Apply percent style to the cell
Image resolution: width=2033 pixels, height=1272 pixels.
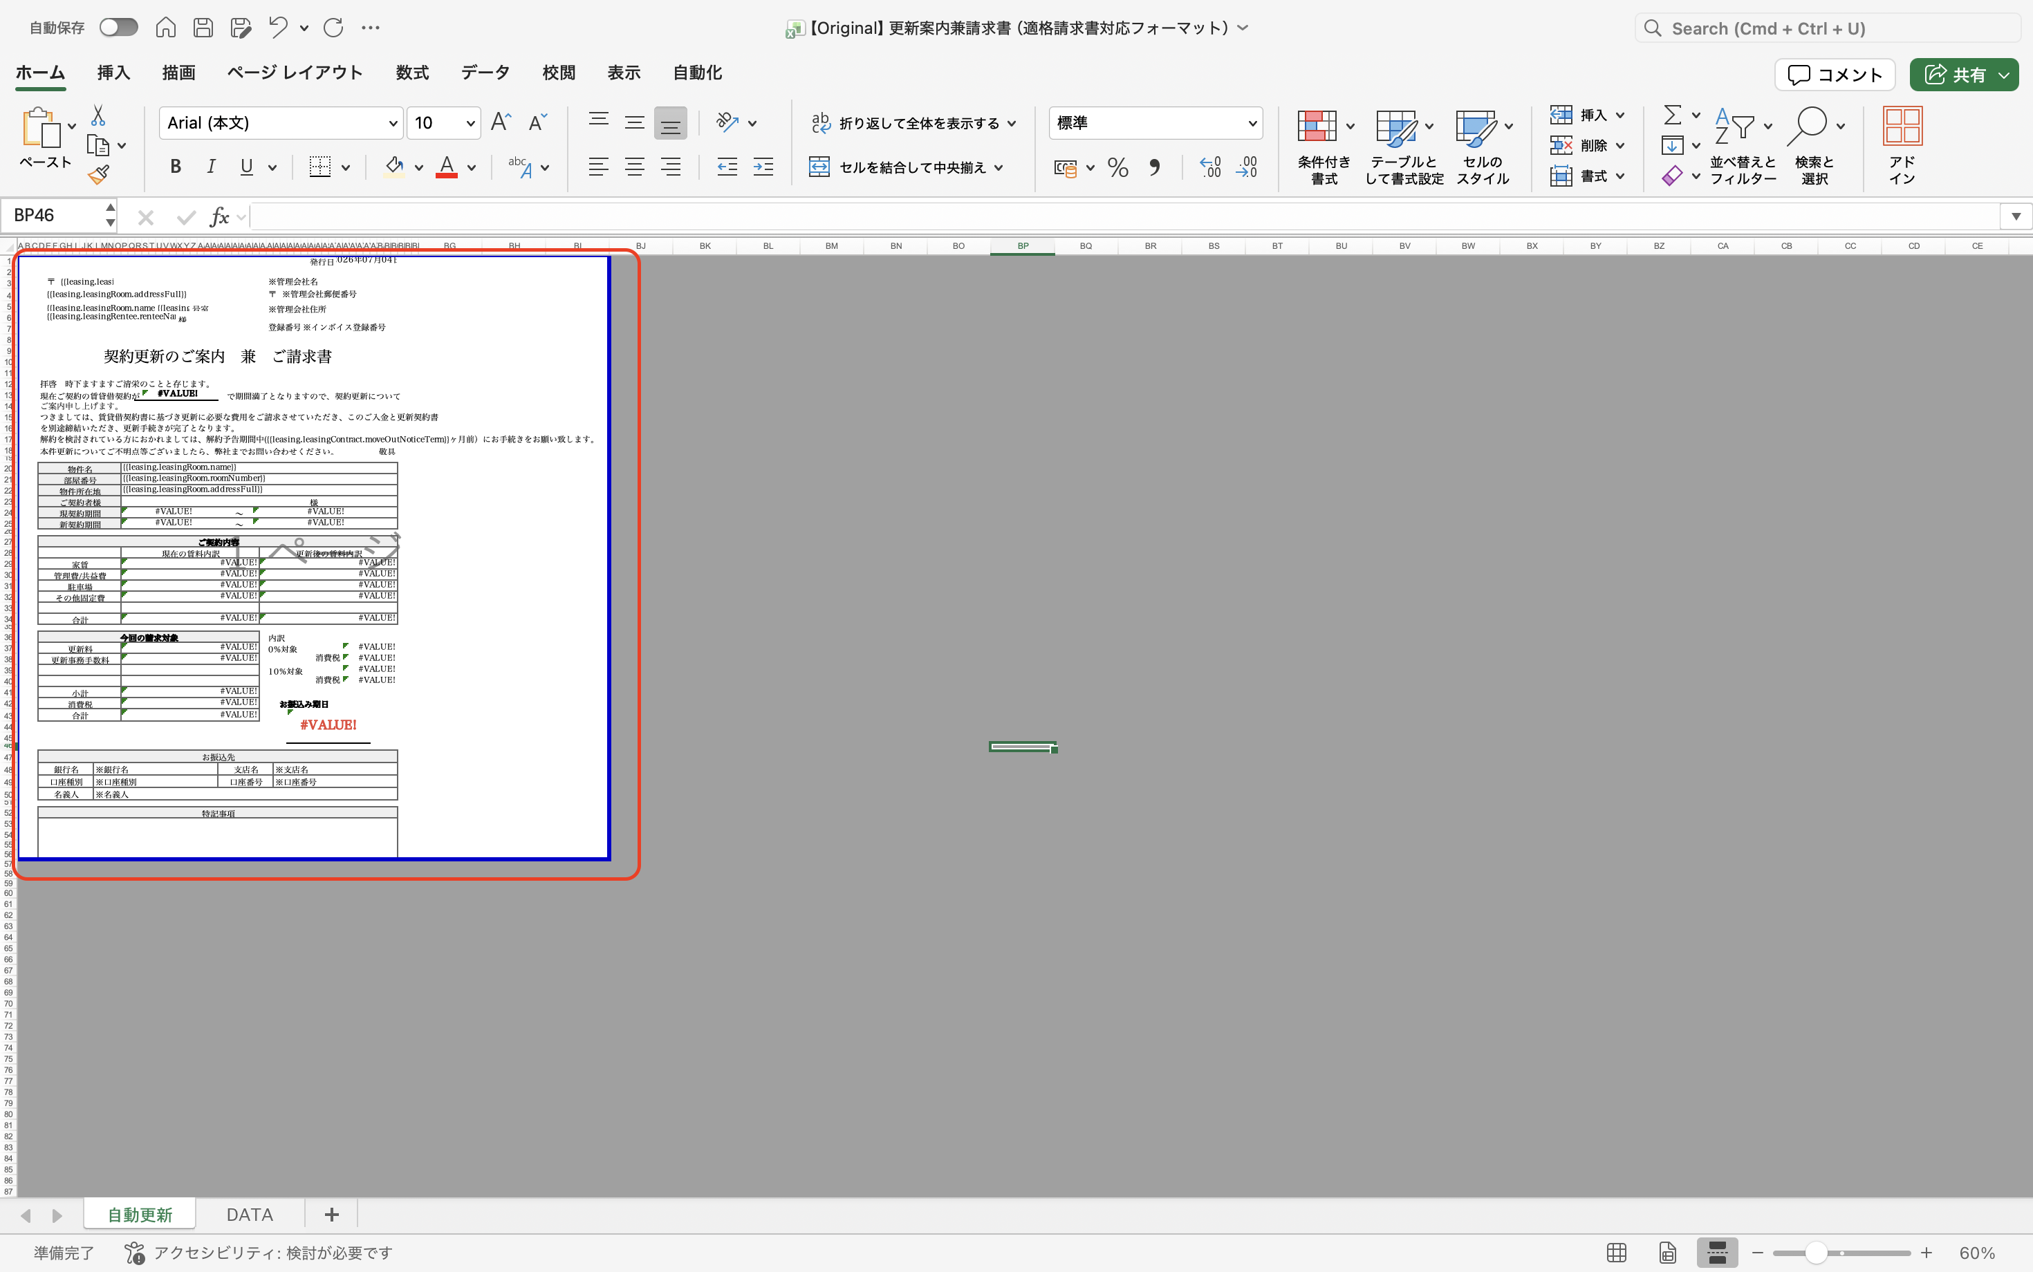[x=1117, y=167]
